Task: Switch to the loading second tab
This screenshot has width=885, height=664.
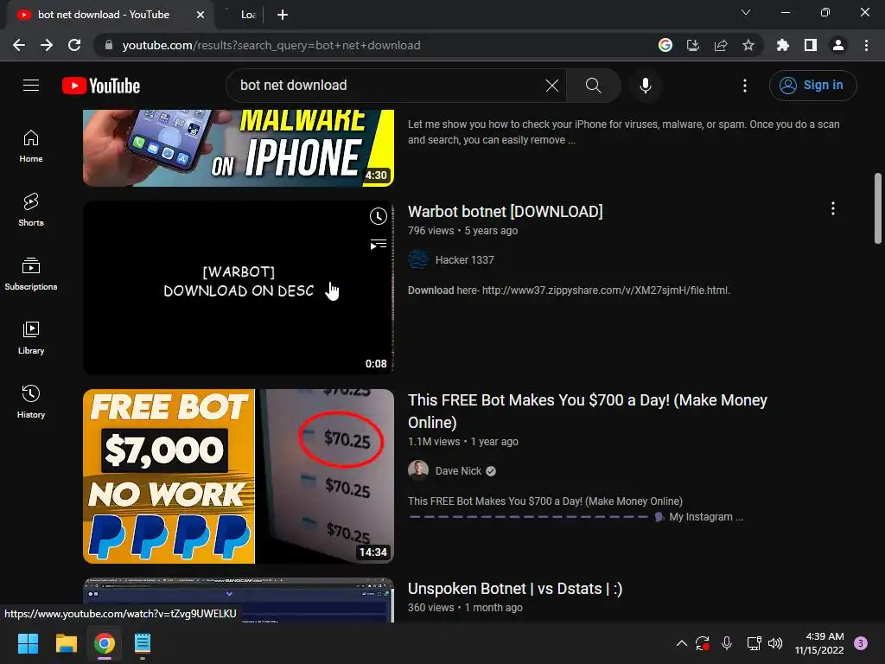Action: pos(244,15)
